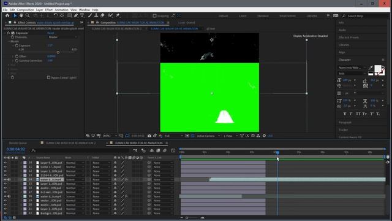The image size is (392, 221).
Task: Select the Rectangle shape tool
Action: click(69, 15)
